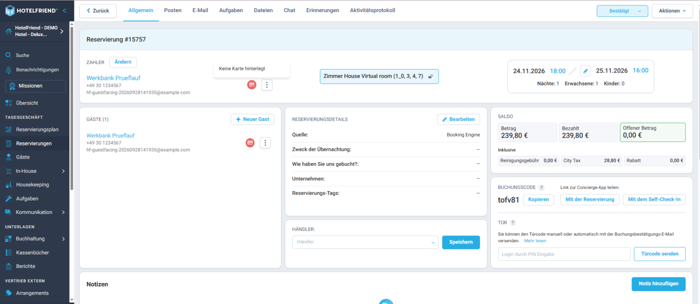The image size is (700, 304).
Task: Open the HotelFriend DEMO hotel switcher
Action: (35, 31)
